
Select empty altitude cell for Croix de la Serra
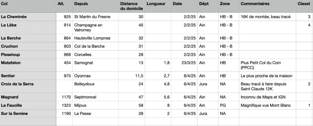(x=64, y=86)
